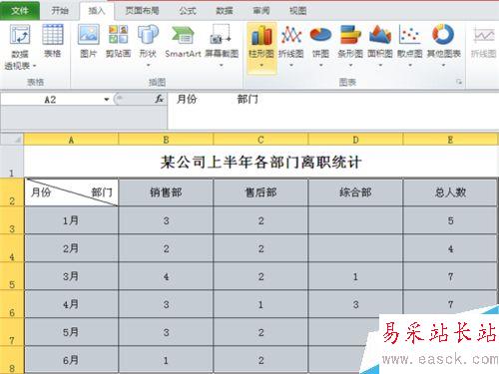Select the 5月 cell
This screenshot has height=374, width=499.
tap(71, 332)
